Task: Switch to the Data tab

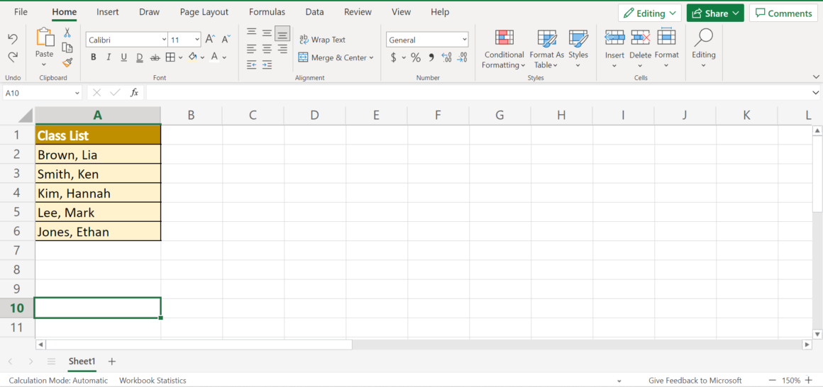Action: tap(314, 11)
